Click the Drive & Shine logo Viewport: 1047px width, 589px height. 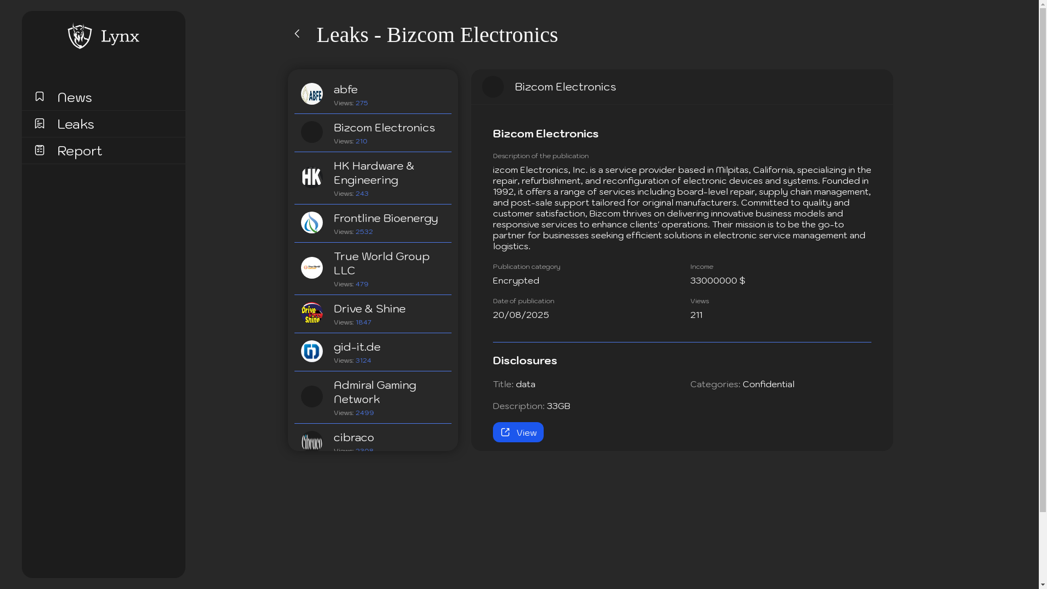tap(311, 313)
